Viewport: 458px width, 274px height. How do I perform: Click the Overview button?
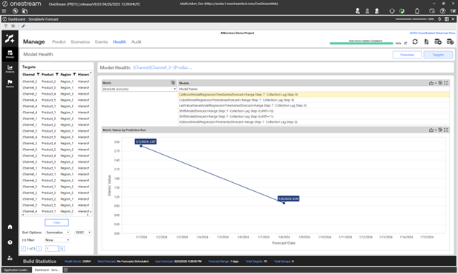[407, 55]
